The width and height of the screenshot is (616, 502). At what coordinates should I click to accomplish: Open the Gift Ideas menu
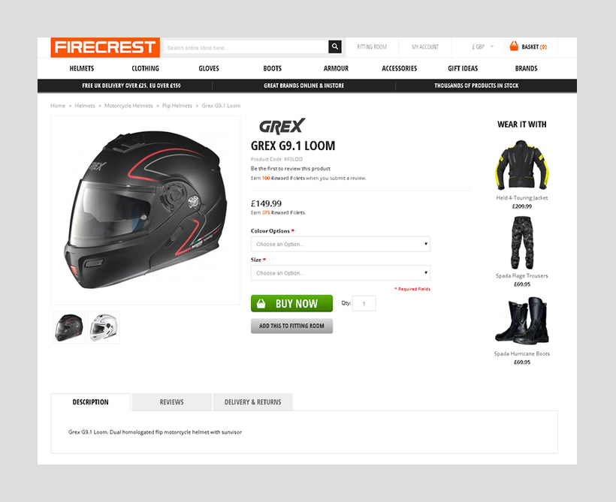[x=463, y=68]
